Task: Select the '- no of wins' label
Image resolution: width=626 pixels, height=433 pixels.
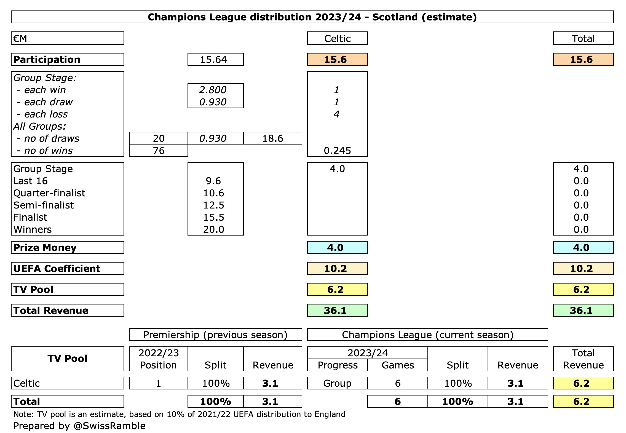Action: click(45, 151)
